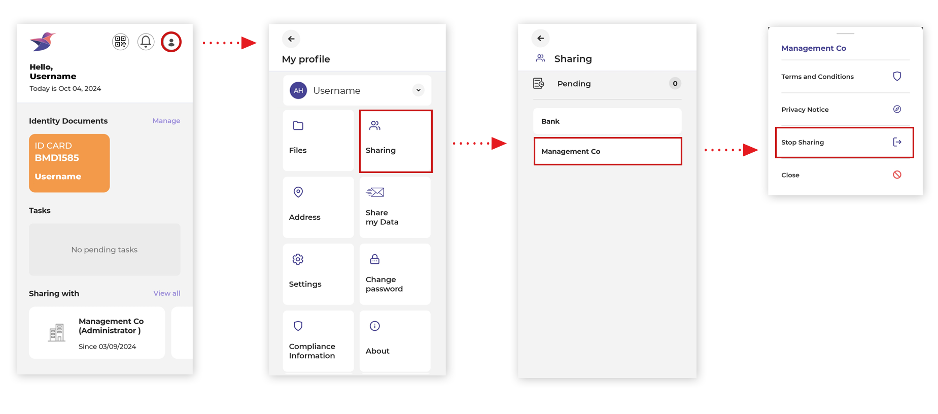This screenshot has height=414, width=938.
Task: Open the Pending row label
Action: point(574,84)
